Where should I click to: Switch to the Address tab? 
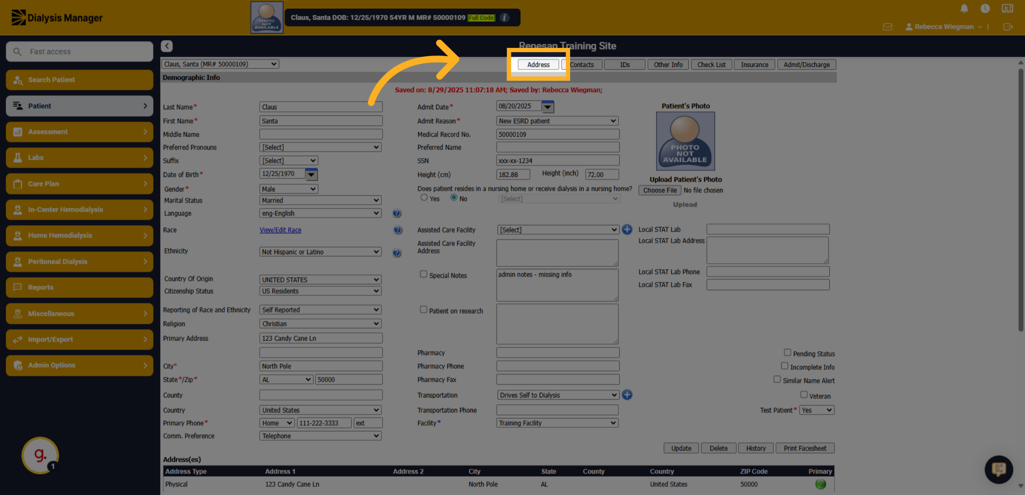(x=538, y=64)
